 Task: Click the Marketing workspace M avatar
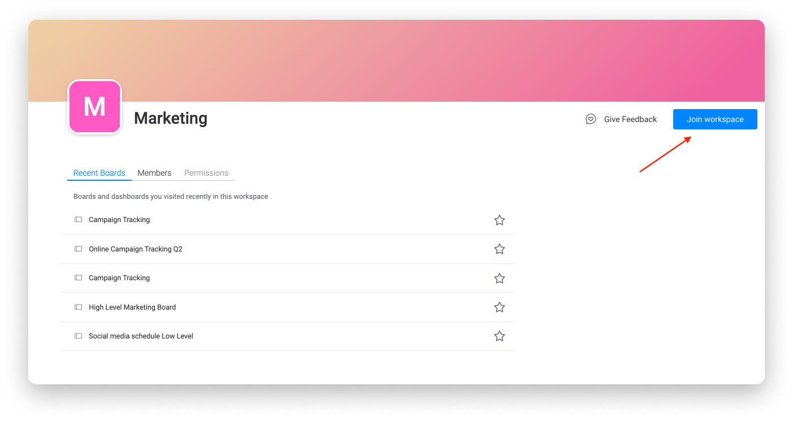94,107
